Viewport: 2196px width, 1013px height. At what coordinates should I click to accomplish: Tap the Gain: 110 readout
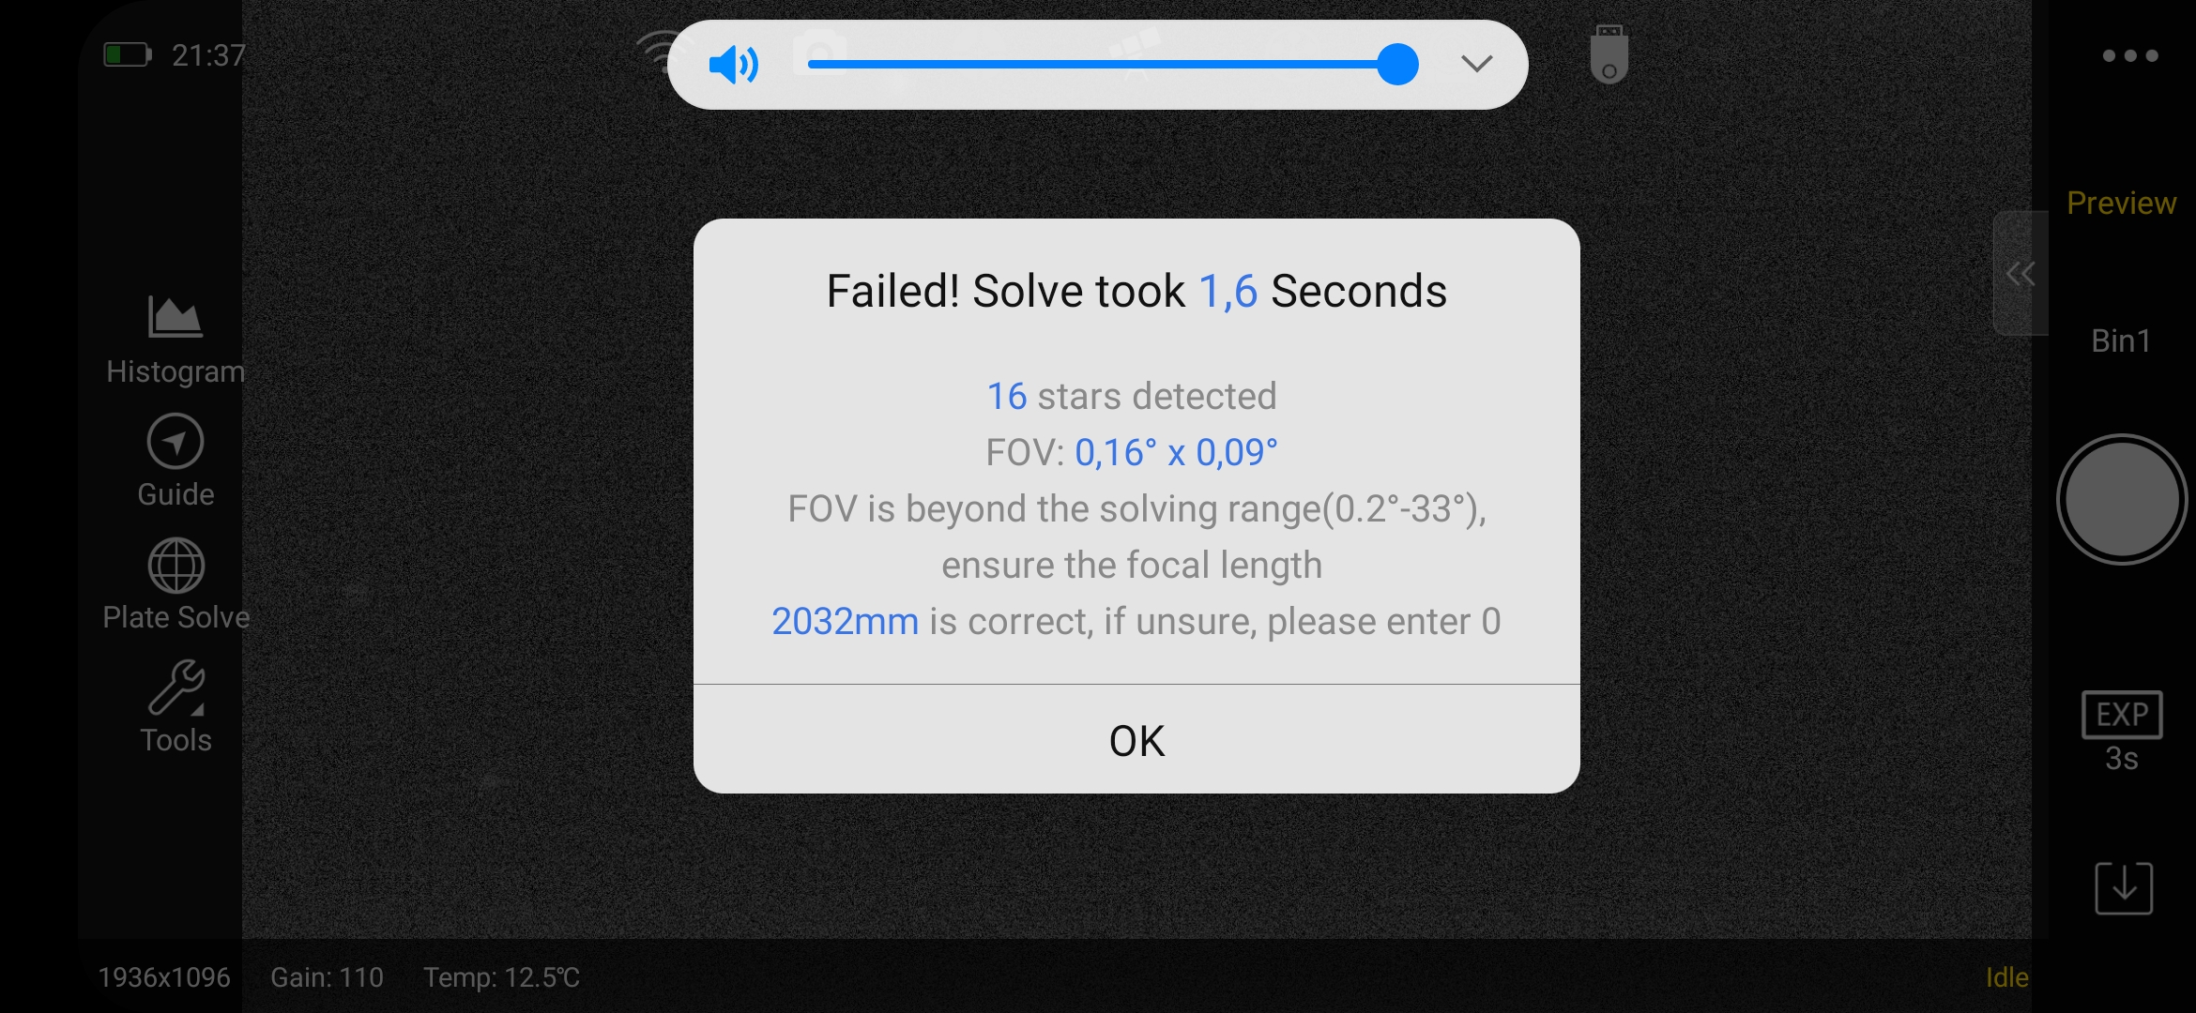327,977
